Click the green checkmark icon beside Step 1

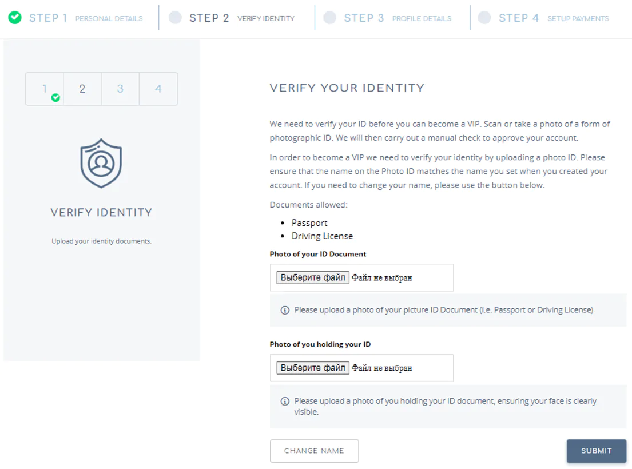(x=15, y=18)
